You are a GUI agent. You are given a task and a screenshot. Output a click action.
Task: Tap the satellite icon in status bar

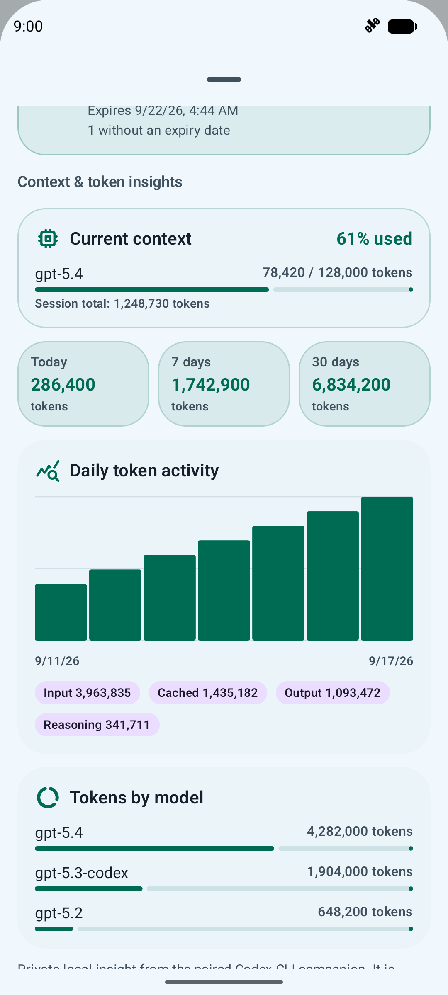pyautogui.click(x=373, y=26)
